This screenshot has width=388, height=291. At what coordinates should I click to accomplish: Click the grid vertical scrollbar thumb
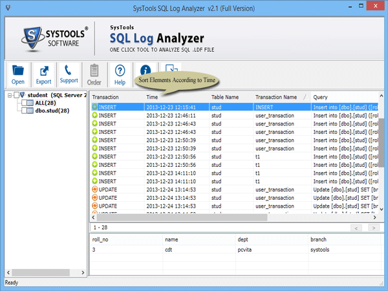[382, 143]
